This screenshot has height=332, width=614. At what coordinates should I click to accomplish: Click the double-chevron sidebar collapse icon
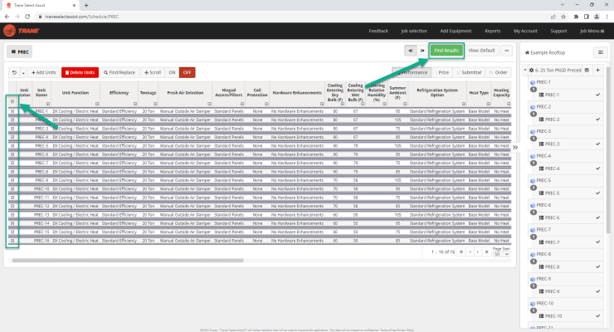515,147
